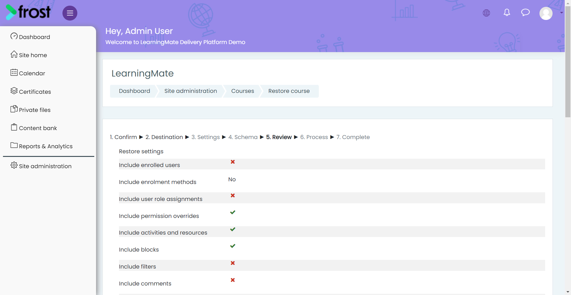Toggle the hamburger sidebar menu button

[70, 13]
